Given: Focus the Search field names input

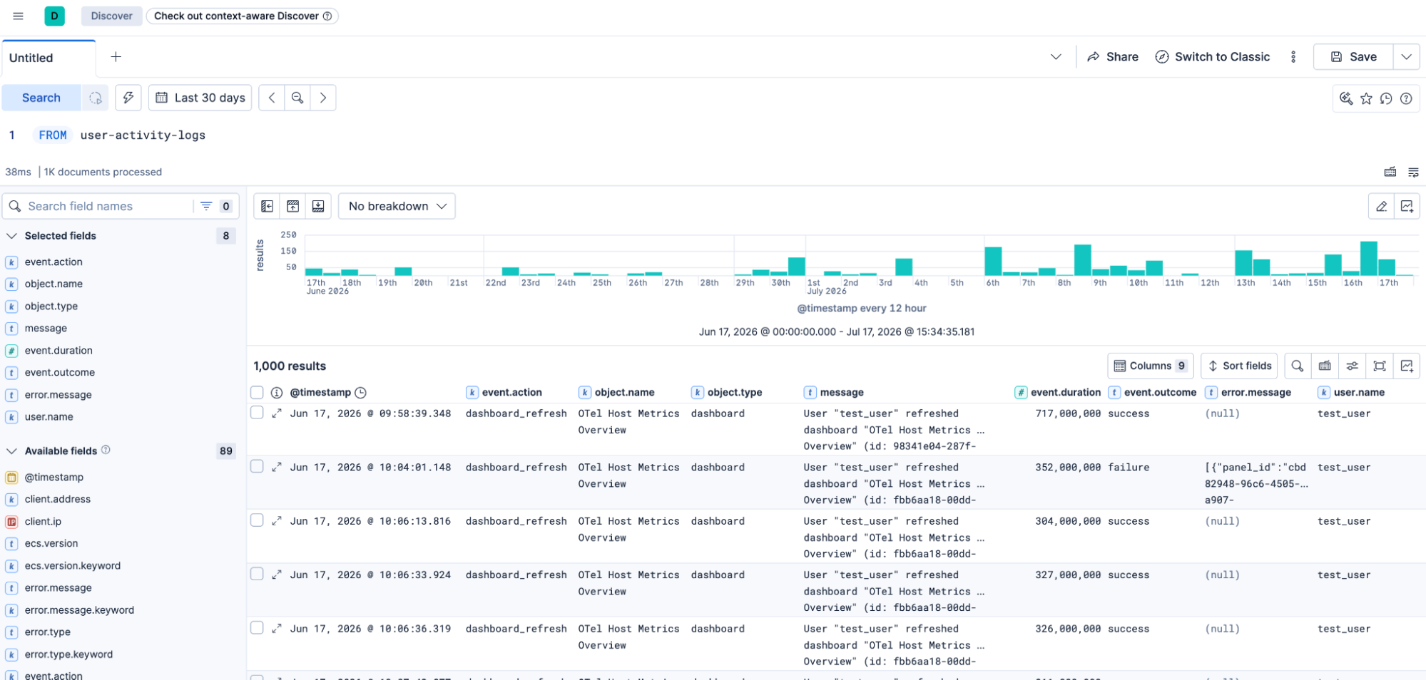Looking at the screenshot, I should [x=107, y=206].
